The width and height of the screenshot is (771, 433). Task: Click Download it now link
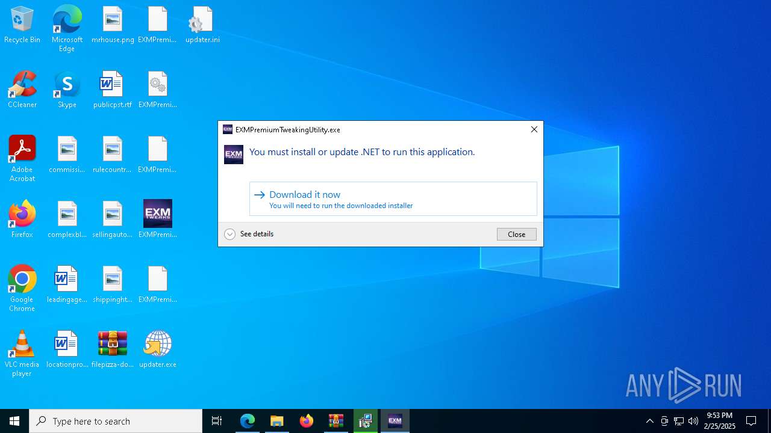[393, 199]
